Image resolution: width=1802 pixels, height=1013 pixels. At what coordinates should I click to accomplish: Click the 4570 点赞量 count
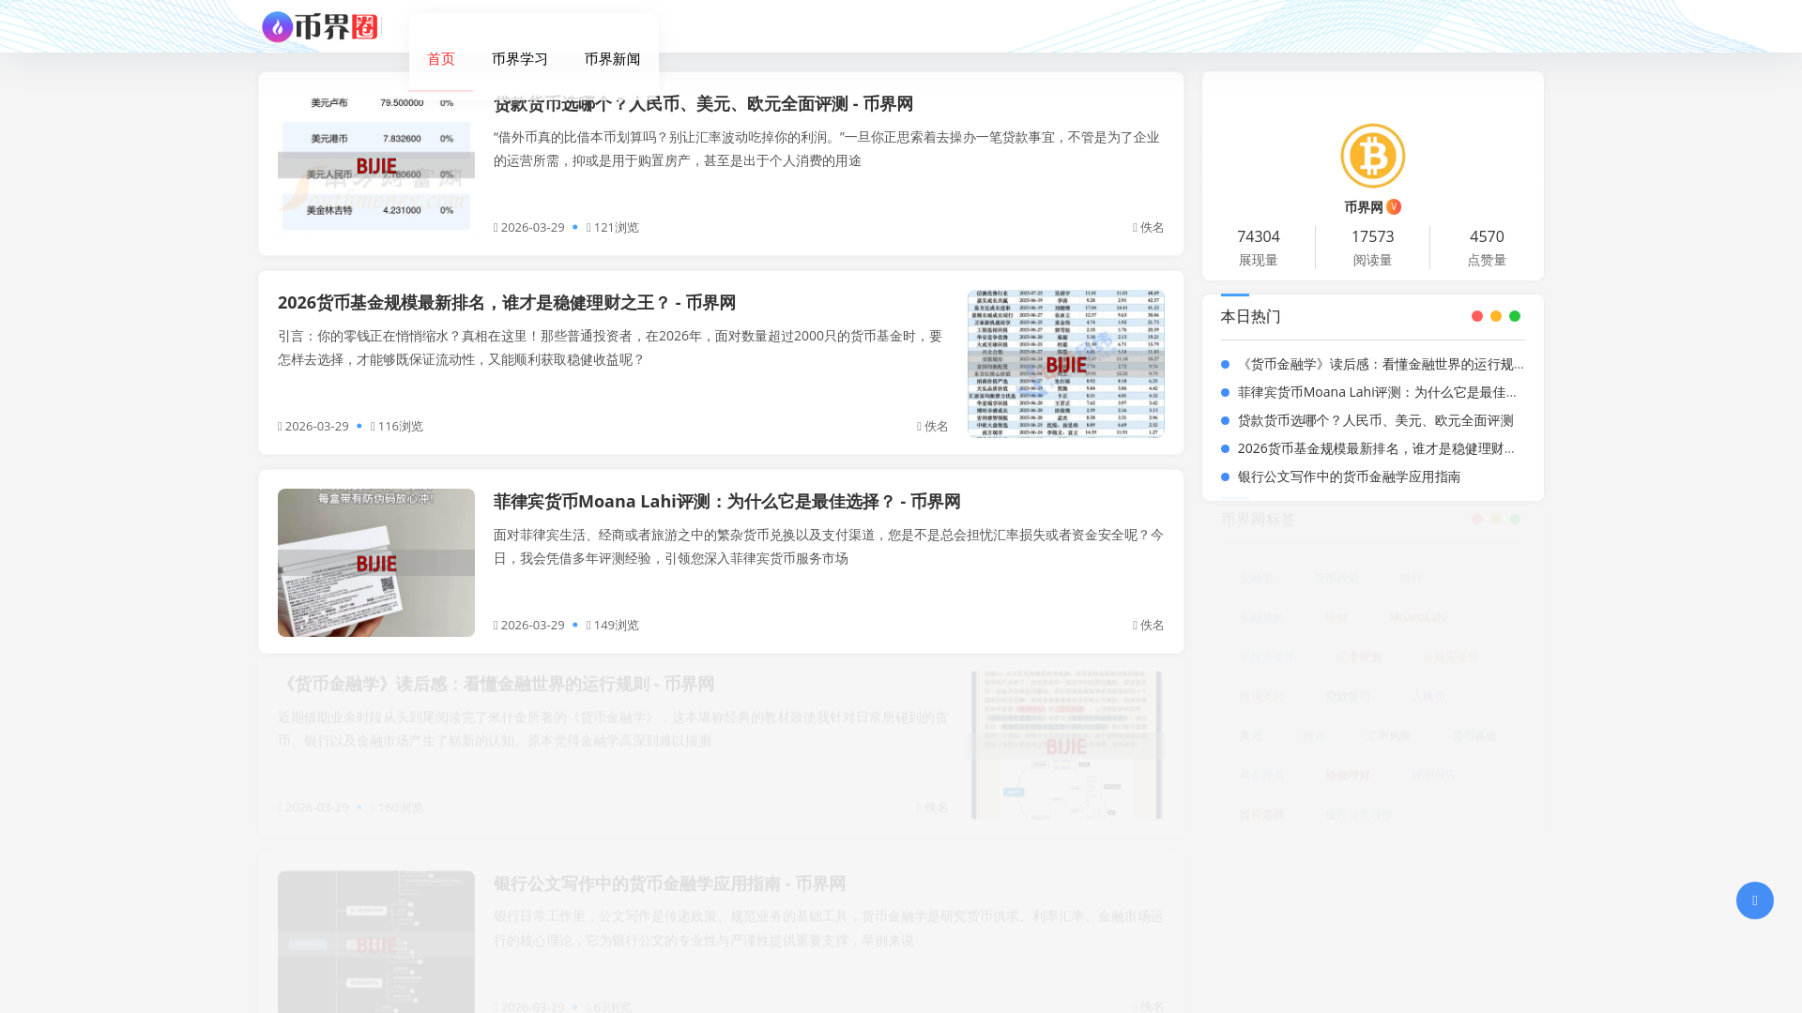[x=1487, y=236]
